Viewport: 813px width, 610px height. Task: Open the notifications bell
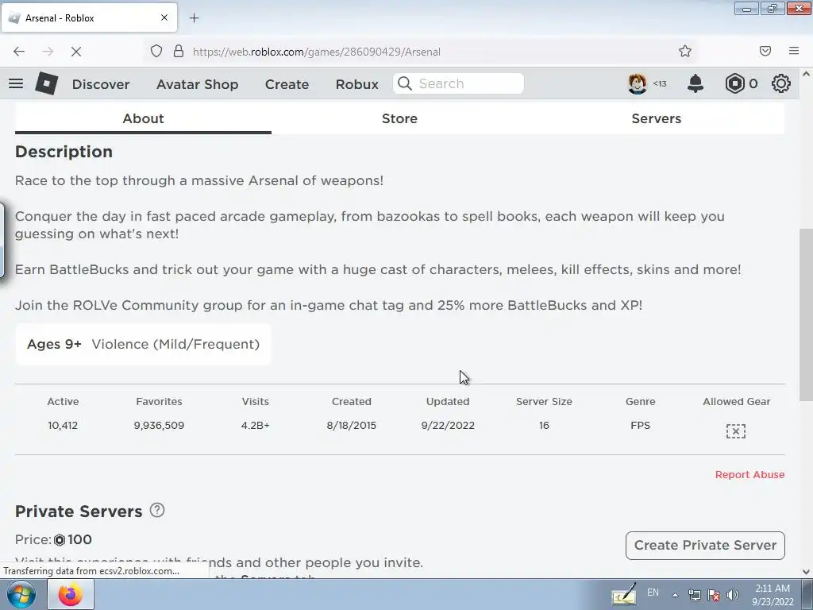pyautogui.click(x=695, y=83)
